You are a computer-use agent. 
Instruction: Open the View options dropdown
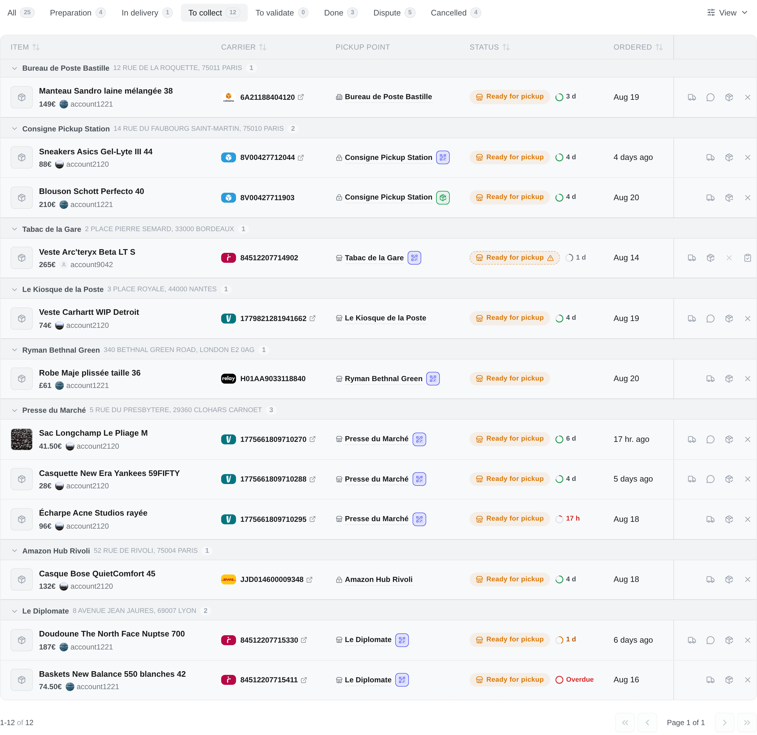click(x=727, y=13)
